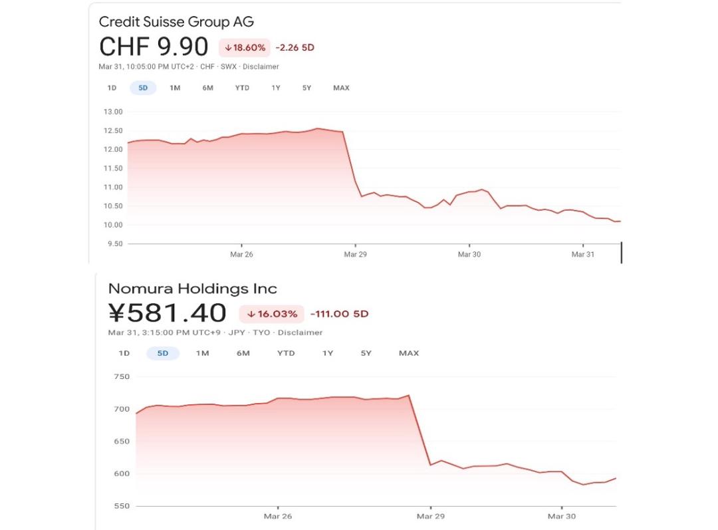Switch Credit Suisse chart to 6M
Image resolution: width=718 pixels, height=530 pixels.
pos(208,88)
